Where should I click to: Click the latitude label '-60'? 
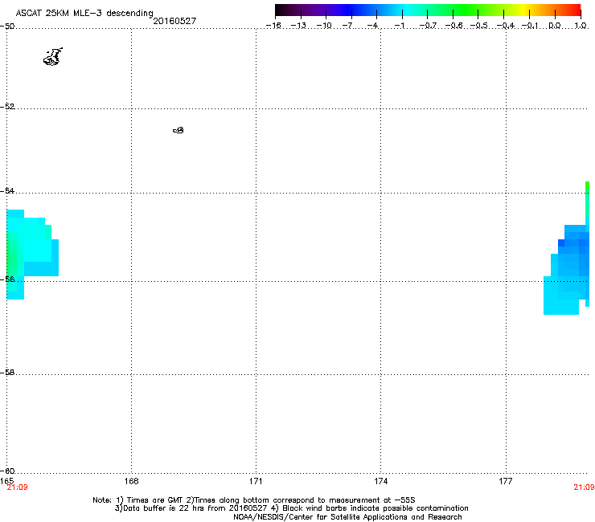tap(7, 471)
